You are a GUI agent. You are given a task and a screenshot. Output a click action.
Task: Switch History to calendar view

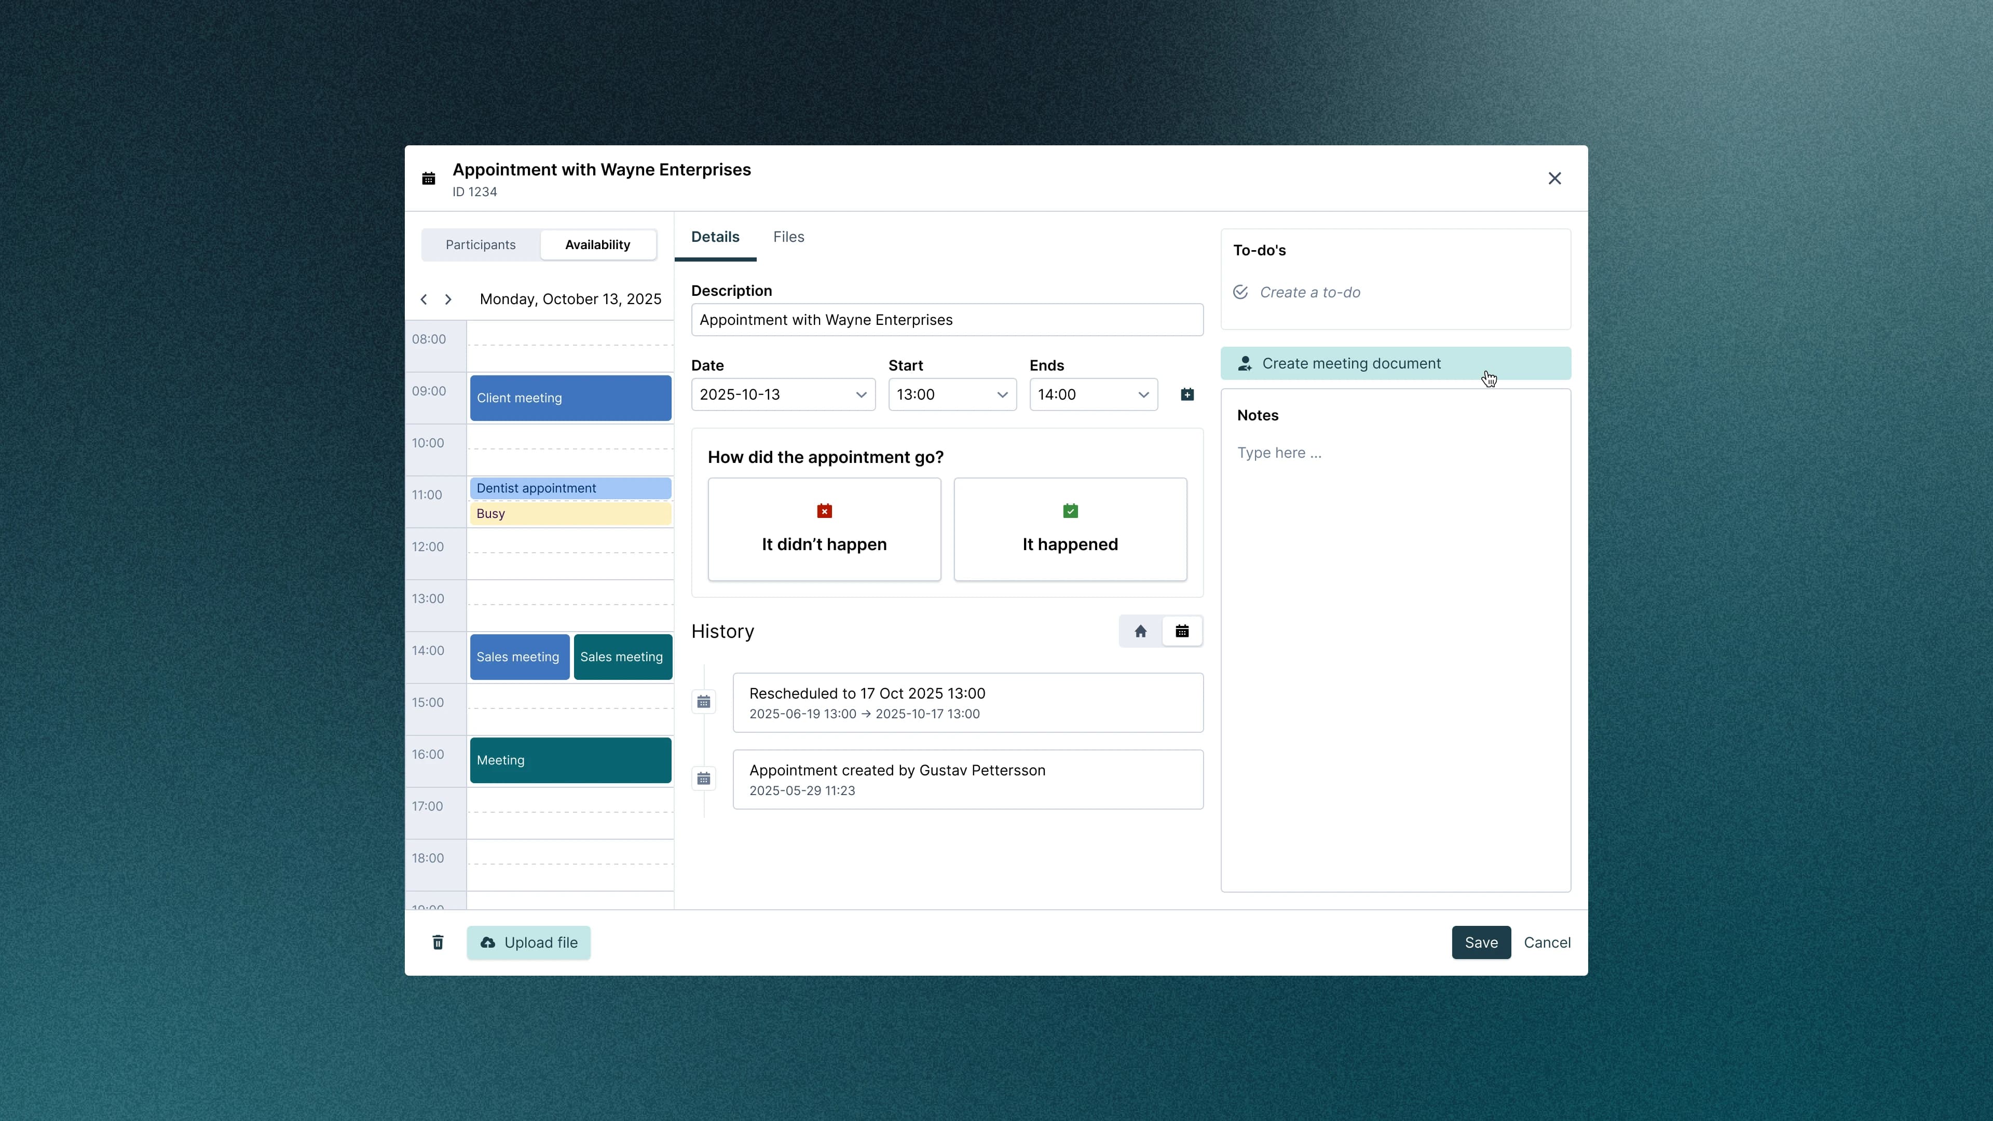pos(1182,631)
